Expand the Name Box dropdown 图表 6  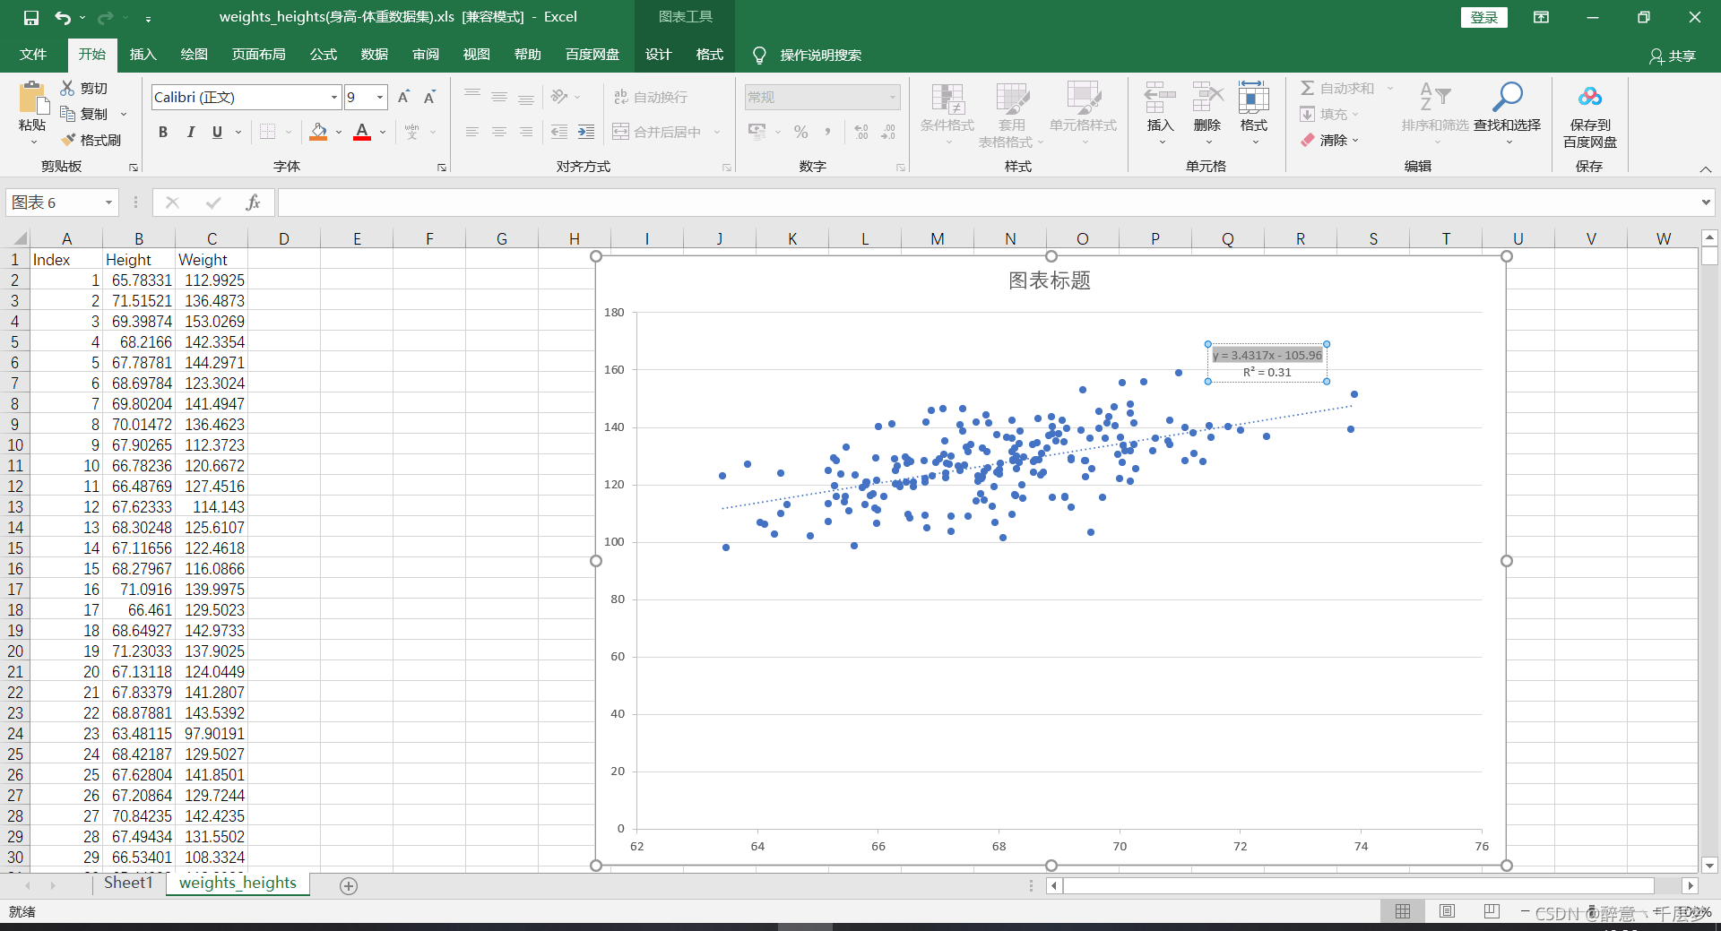[108, 203]
